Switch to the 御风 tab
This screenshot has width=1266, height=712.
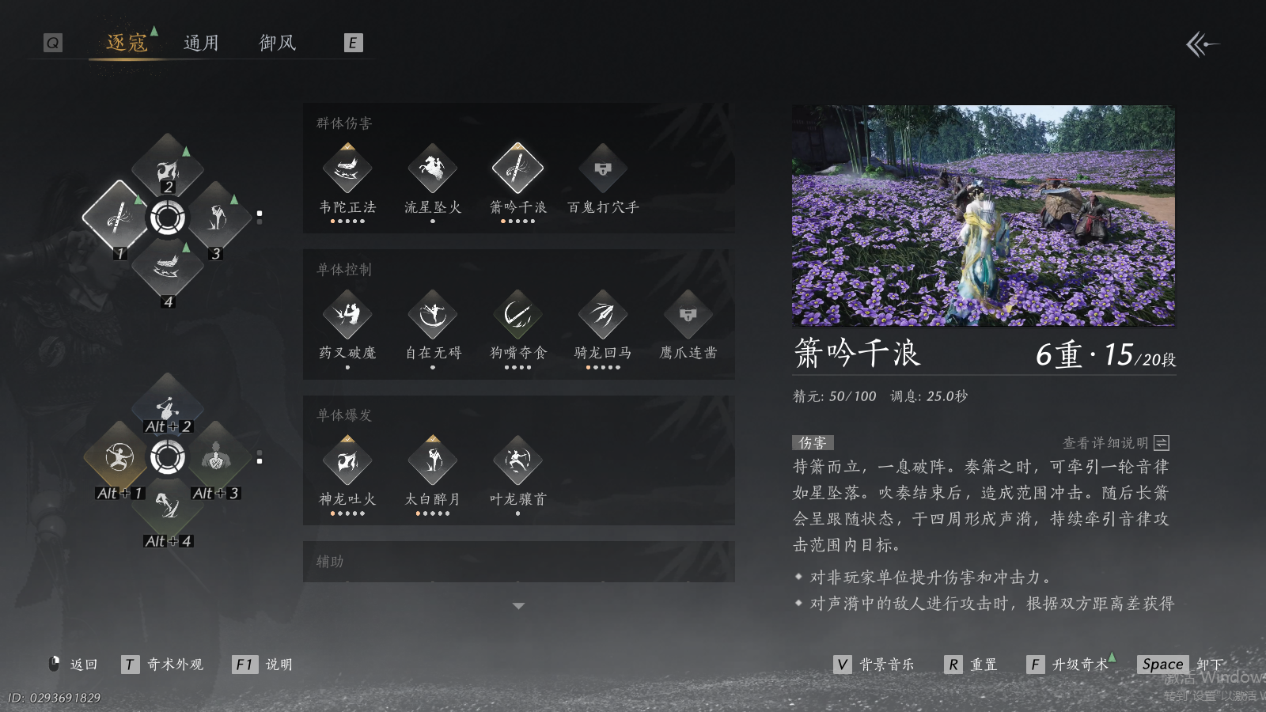coord(278,43)
